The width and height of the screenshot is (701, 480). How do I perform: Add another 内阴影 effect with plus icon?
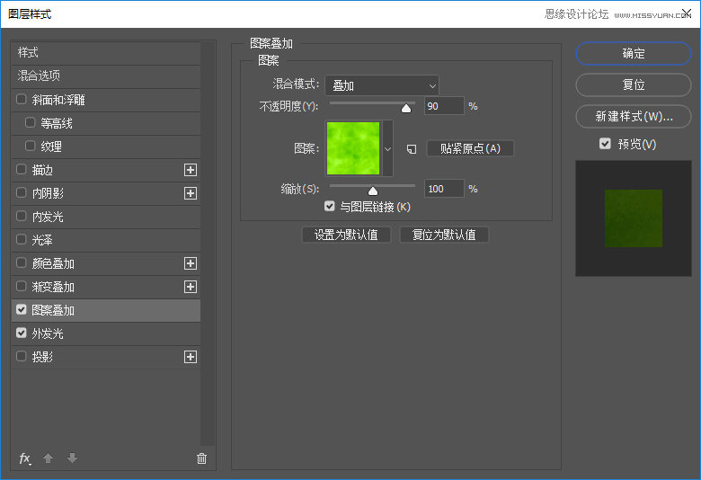pyautogui.click(x=191, y=193)
